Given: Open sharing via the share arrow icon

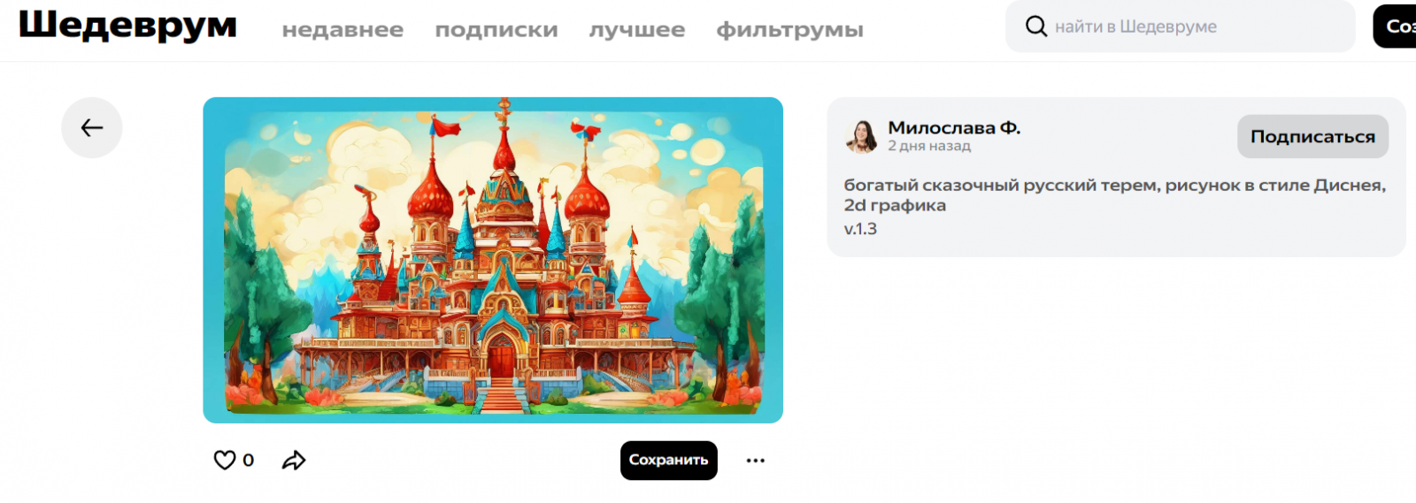Looking at the screenshot, I should pyautogui.click(x=294, y=460).
